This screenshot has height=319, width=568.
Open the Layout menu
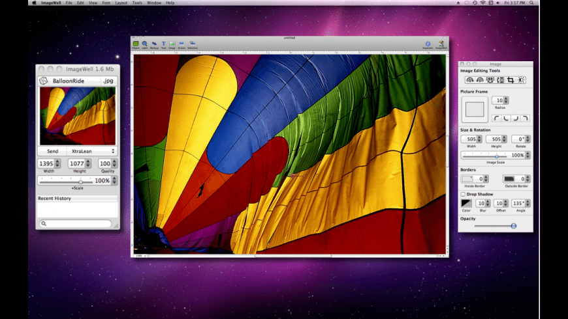[121, 3]
